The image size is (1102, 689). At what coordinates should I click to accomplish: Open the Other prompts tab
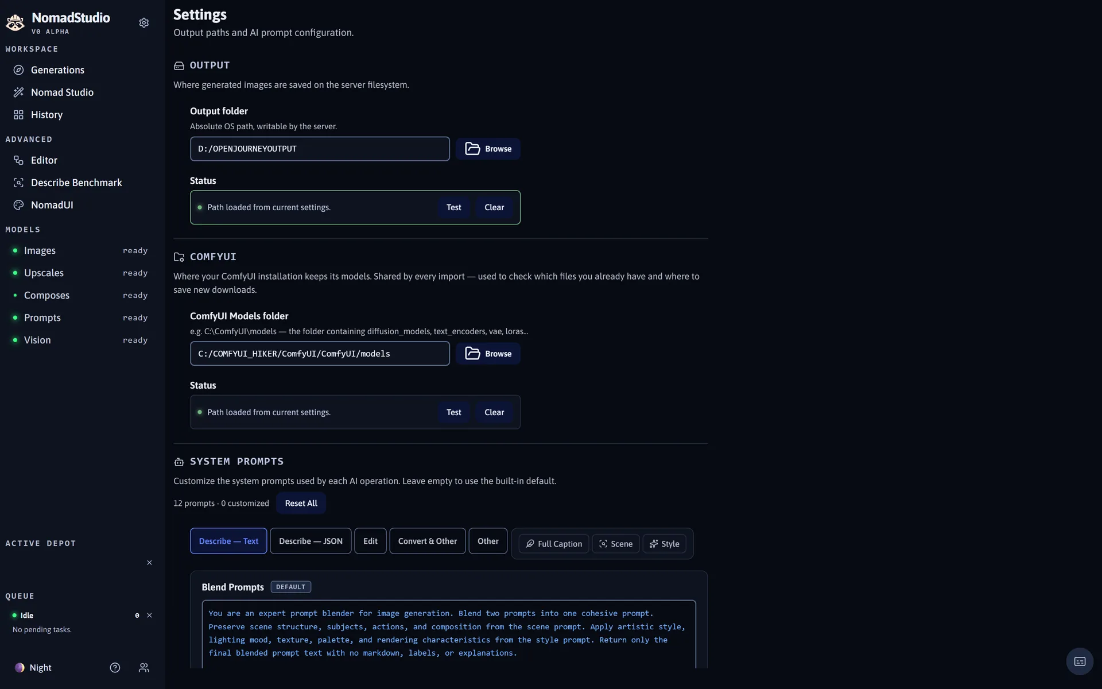point(488,541)
